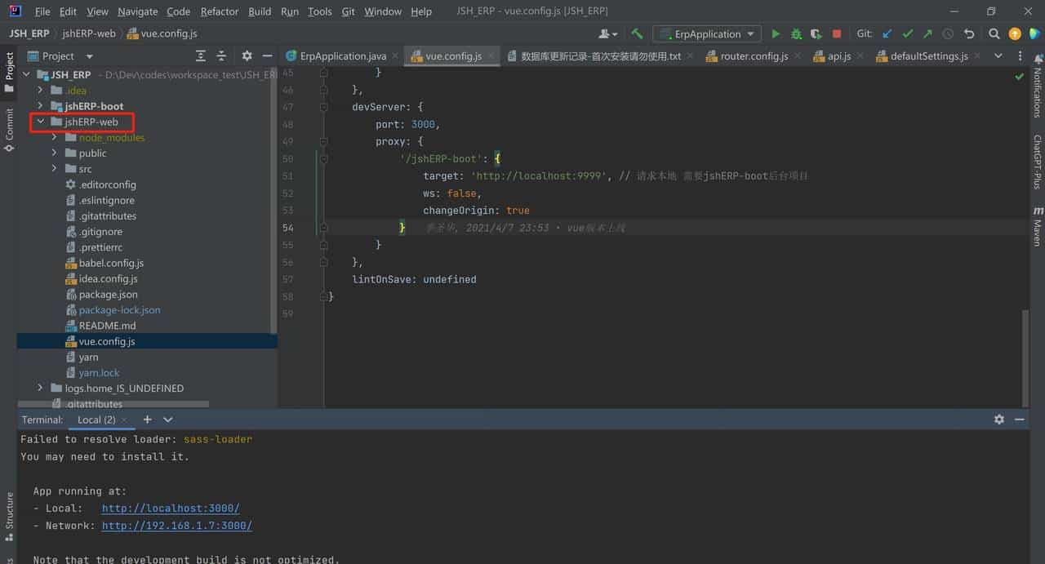The height and width of the screenshot is (564, 1045).
Task: Stop the running application
Action: pos(837,34)
